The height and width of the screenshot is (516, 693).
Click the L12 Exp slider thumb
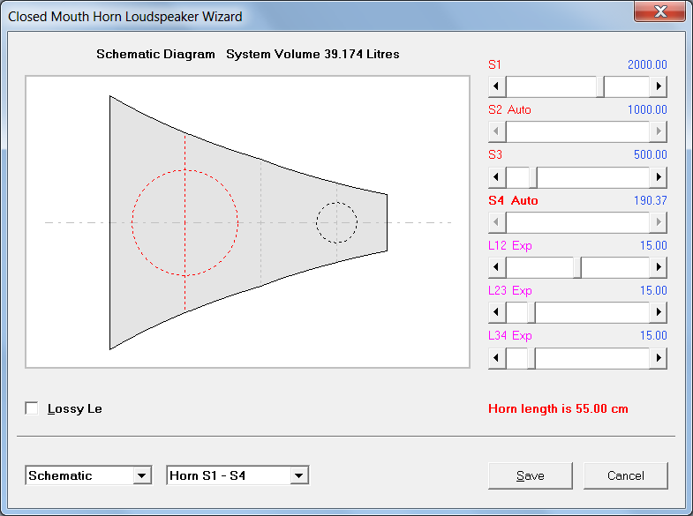577,267
